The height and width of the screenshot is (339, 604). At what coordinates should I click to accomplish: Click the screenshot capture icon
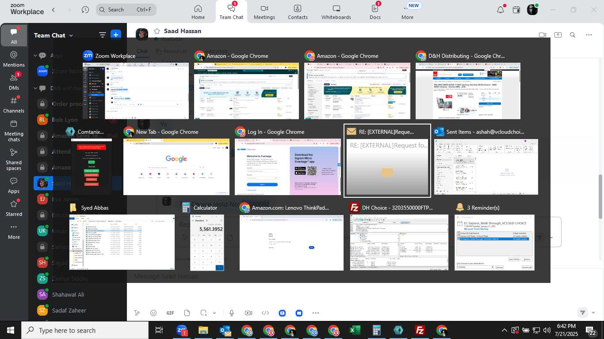click(203, 313)
